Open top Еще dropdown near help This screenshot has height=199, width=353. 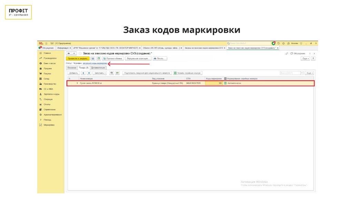point(305,58)
